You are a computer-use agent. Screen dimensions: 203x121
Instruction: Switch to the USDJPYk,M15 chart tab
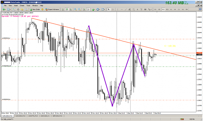(33, 116)
